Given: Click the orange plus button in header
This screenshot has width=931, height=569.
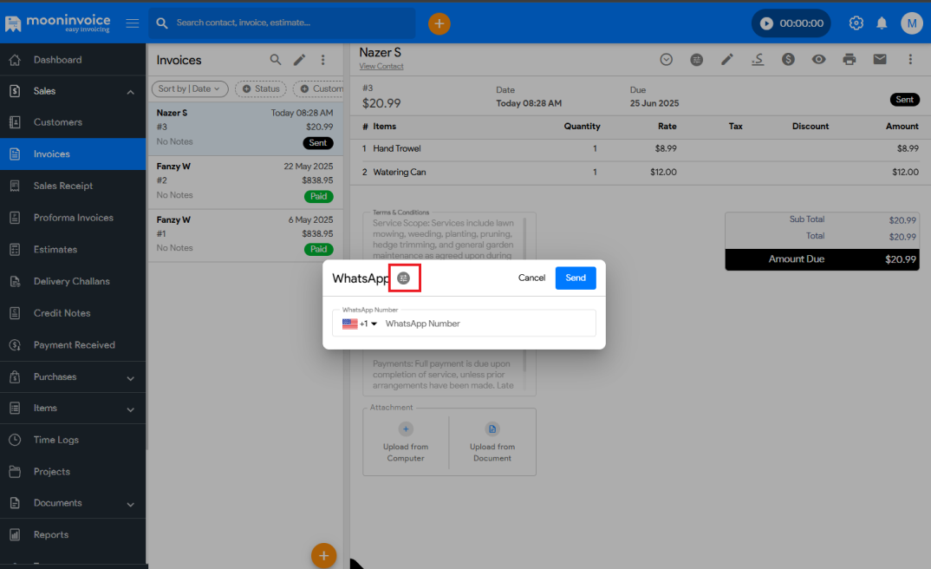Looking at the screenshot, I should (439, 23).
